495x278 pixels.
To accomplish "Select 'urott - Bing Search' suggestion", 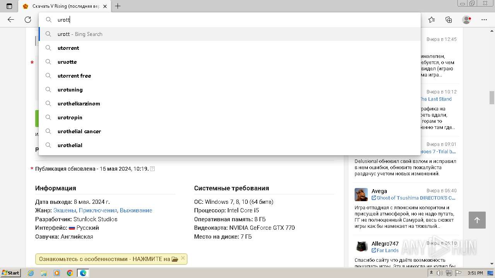I will pyautogui.click(x=230, y=34).
